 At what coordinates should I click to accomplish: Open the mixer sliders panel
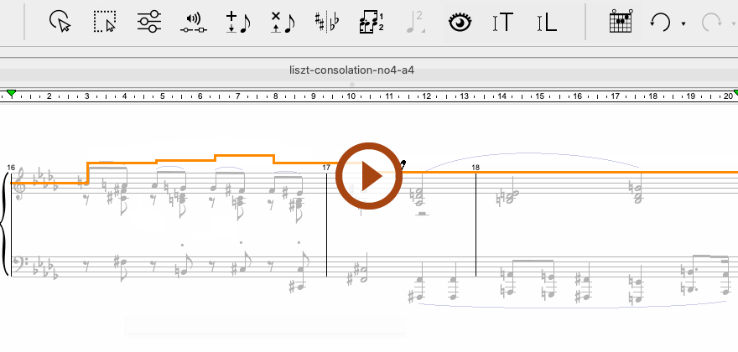pos(148,23)
